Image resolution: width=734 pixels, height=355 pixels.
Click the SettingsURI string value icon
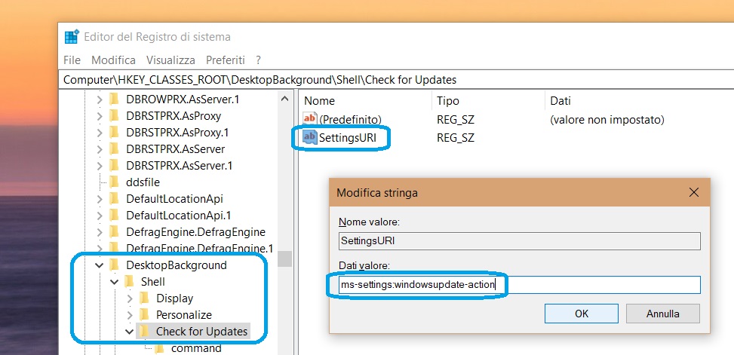tap(310, 137)
